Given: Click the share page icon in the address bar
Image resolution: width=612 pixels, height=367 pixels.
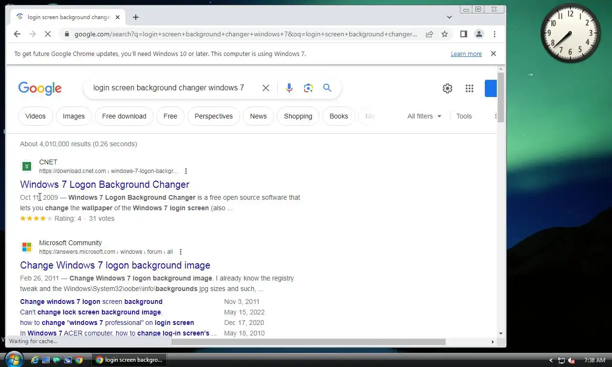Looking at the screenshot, I should [x=429, y=34].
